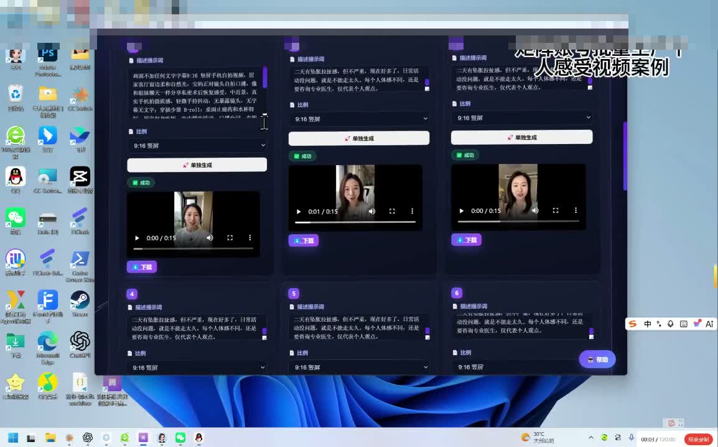Open the 9:16 ratio dropdown in card 3
The width and height of the screenshot is (718, 447).
pyautogui.click(x=522, y=118)
